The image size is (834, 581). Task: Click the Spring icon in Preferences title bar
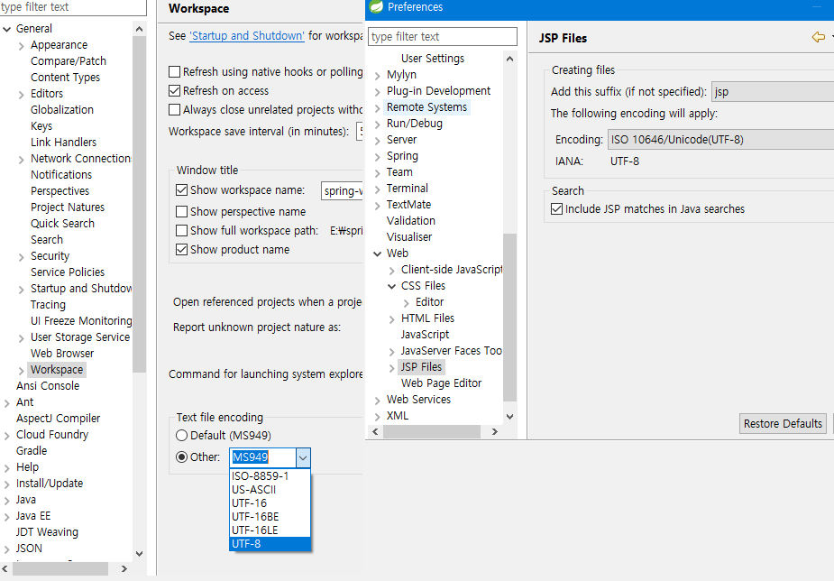click(x=377, y=7)
